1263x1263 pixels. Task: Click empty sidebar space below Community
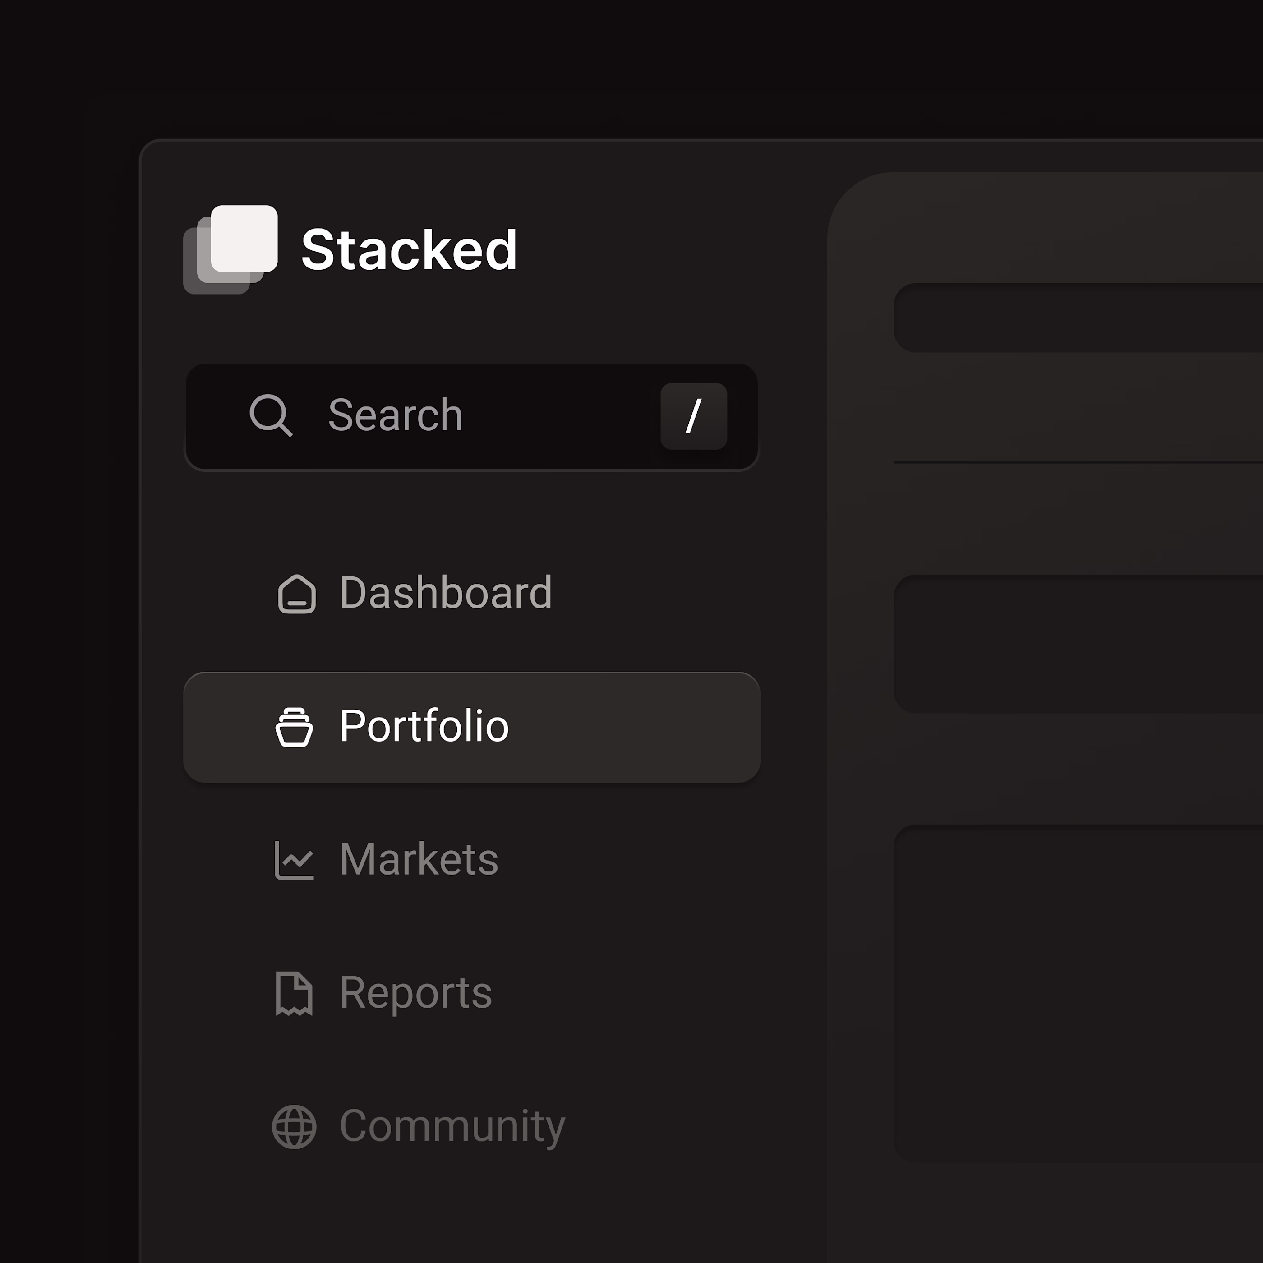coord(471,1216)
